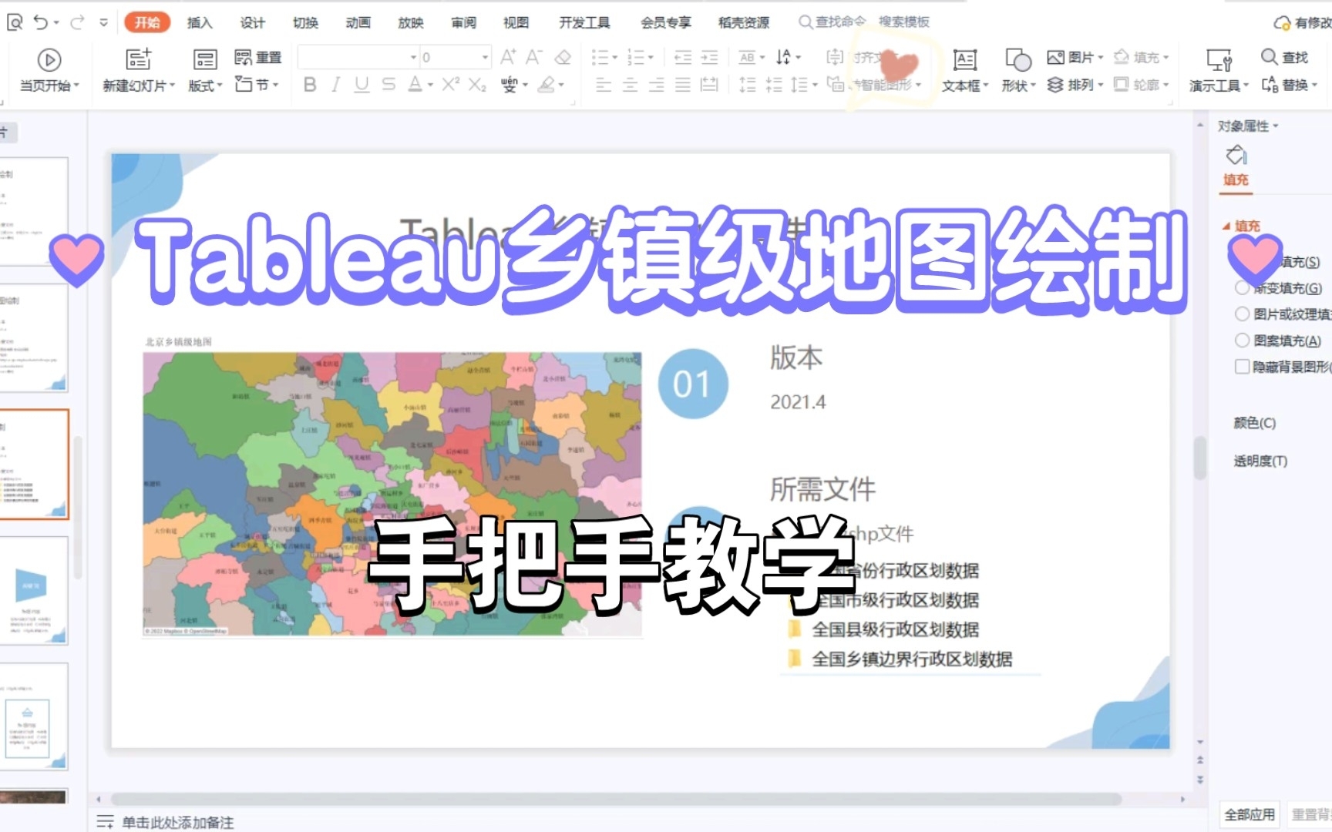
Task: Click the print preview icon
Action: (x=15, y=23)
